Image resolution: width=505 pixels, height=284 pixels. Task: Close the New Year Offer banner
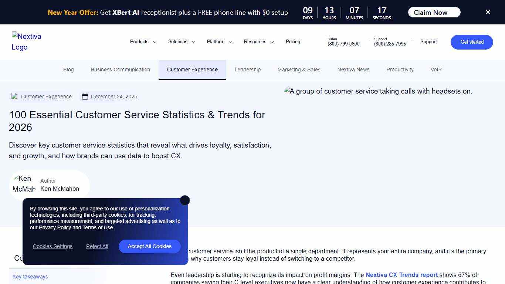(x=488, y=12)
